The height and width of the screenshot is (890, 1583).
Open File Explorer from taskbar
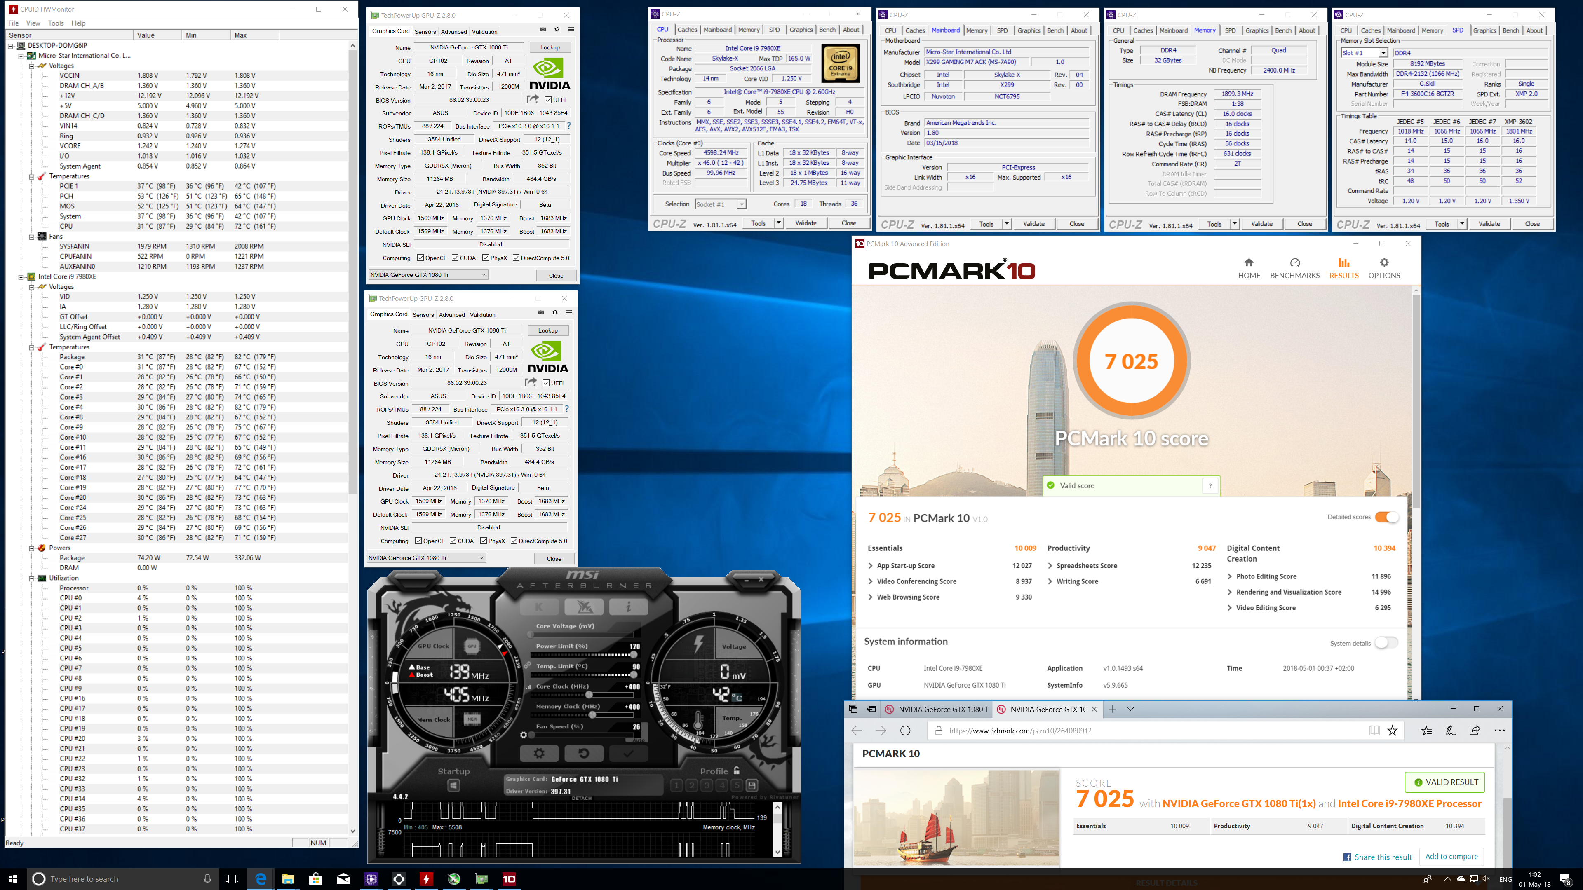(288, 878)
